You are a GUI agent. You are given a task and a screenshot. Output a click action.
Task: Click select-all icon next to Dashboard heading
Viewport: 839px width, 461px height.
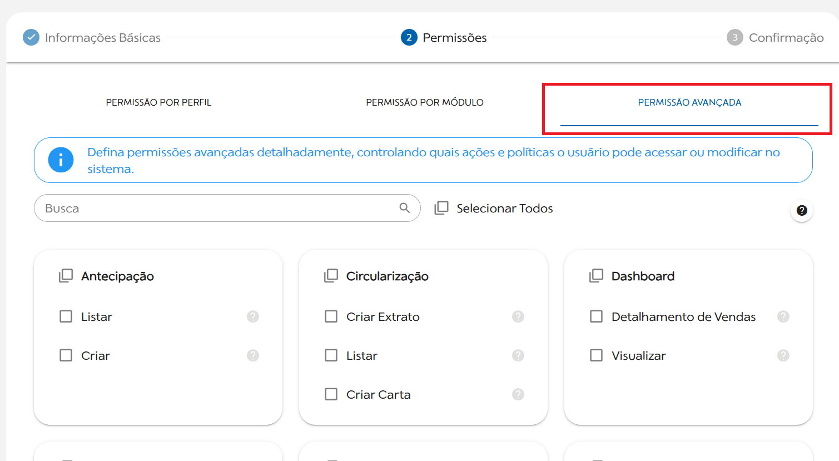(x=597, y=276)
